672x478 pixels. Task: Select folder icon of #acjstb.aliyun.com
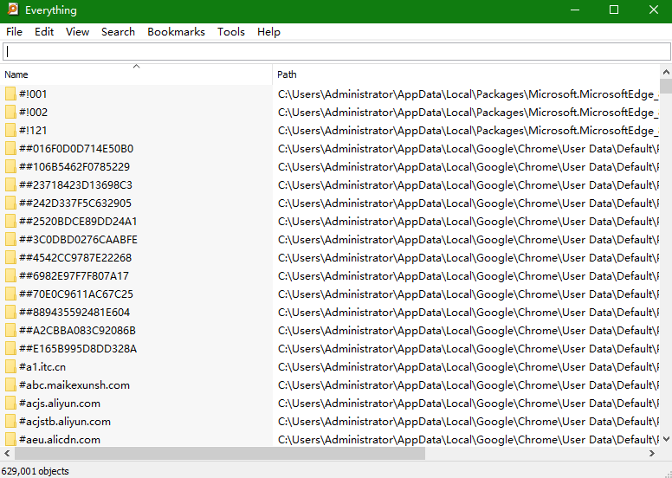[10, 422]
